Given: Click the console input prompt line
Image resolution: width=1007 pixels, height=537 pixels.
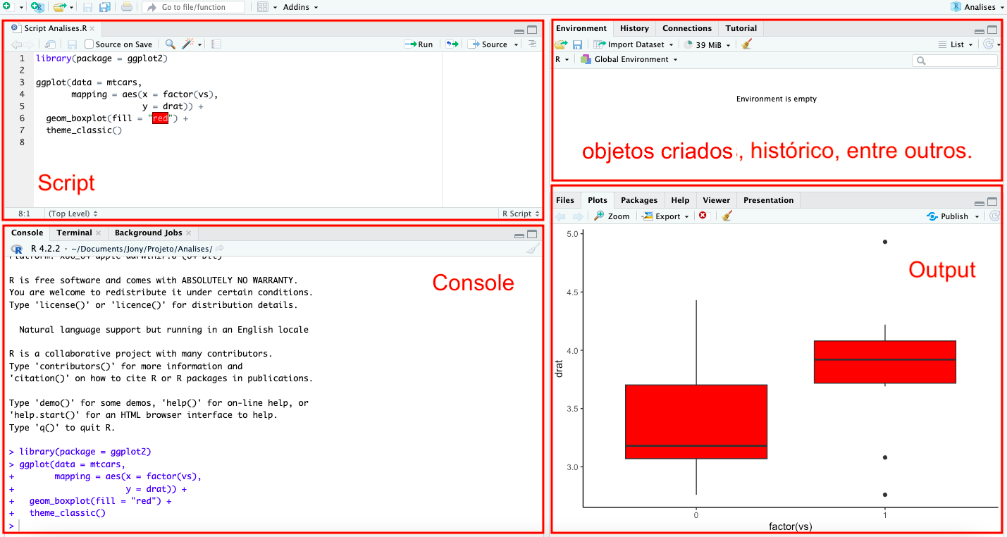Looking at the screenshot, I should click(273, 526).
